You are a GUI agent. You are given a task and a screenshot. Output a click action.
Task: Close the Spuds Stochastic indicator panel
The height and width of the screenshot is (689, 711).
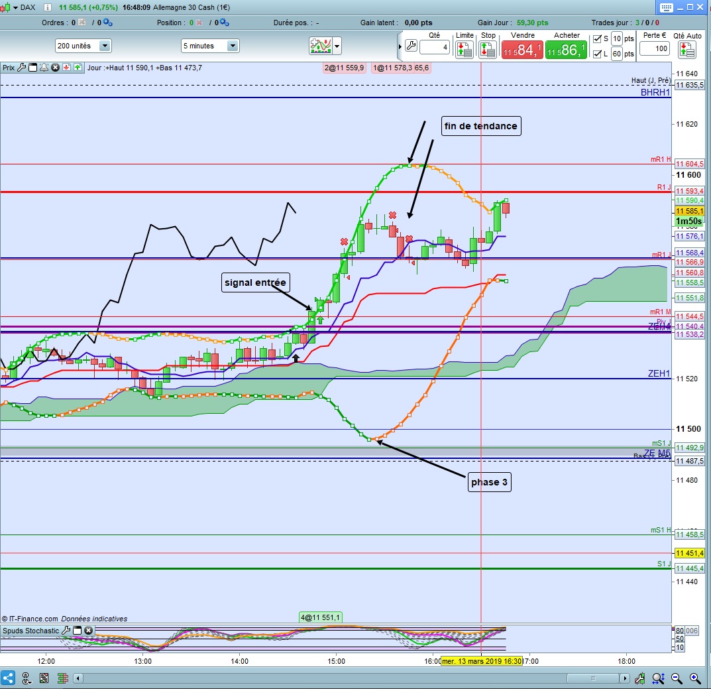tap(88, 631)
